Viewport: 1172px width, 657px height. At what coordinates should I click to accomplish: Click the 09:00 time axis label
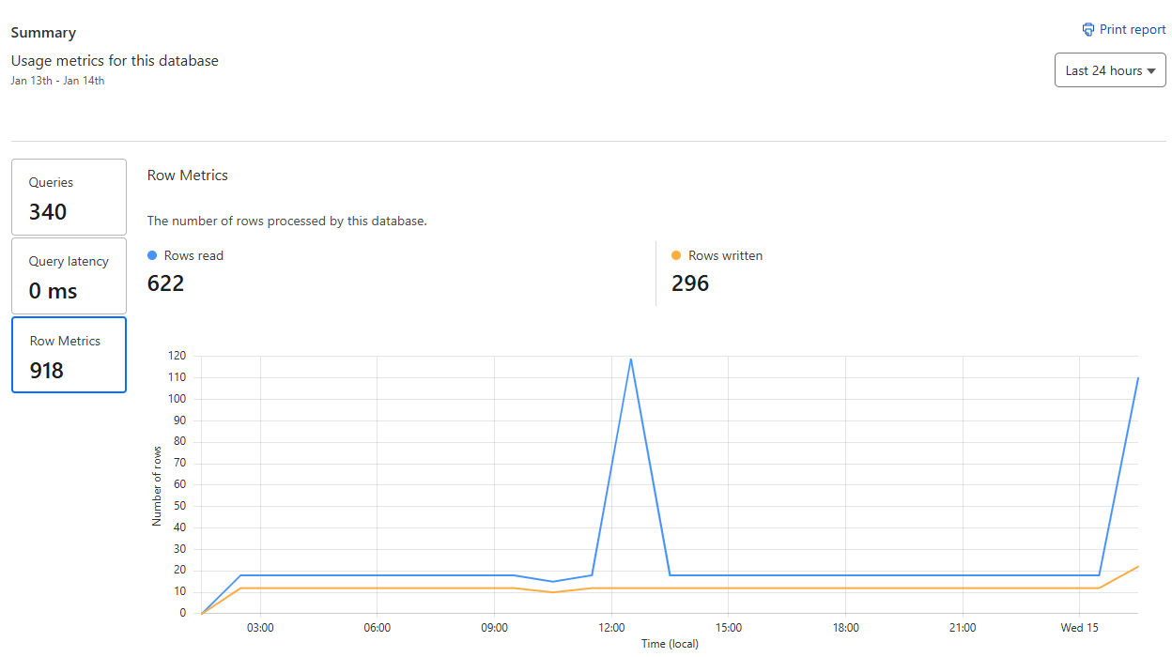pyautogui.click(x=494, y=628)
